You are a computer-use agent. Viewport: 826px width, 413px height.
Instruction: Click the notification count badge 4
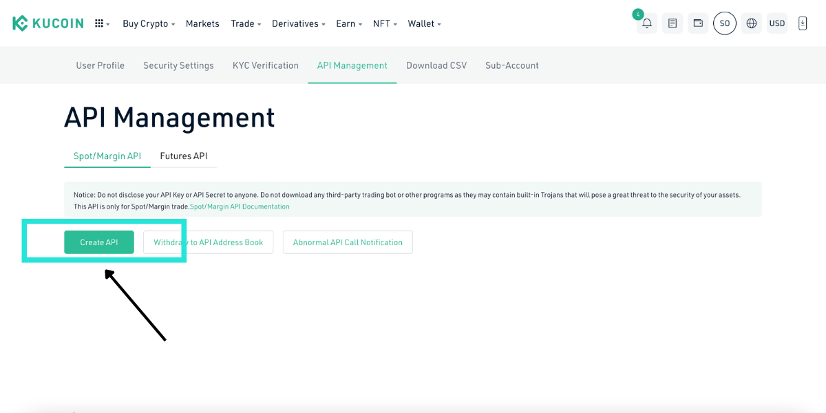pyautogui.click(x=638, y=14)
